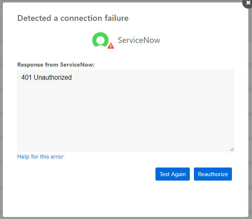Click the word 'Unauthorized' in the response

click(53, 77)
